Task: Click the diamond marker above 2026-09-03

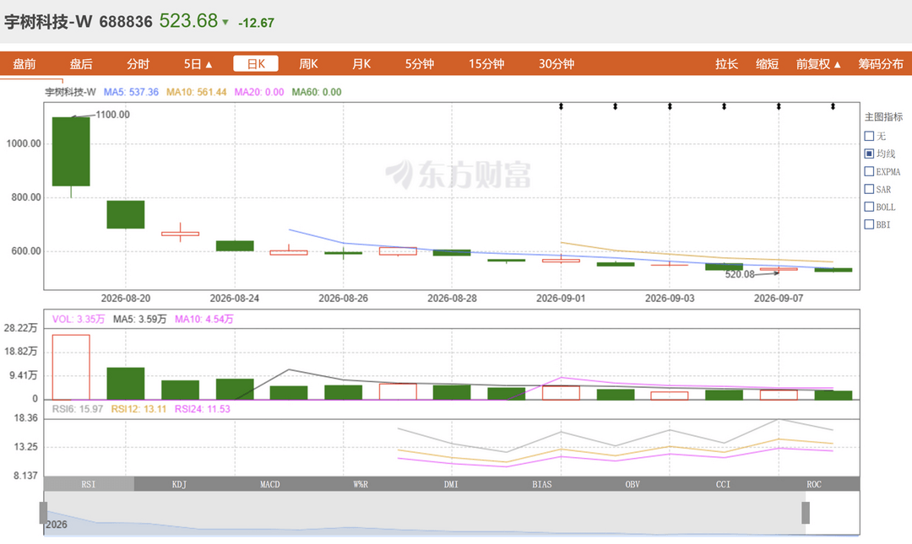Action: click(x=670, y=106)
